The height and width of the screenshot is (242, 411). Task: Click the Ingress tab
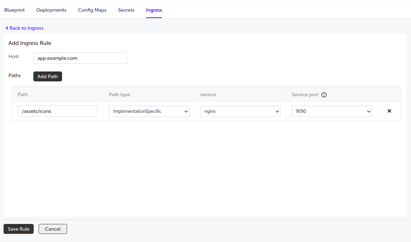click(x=154, y=10)
